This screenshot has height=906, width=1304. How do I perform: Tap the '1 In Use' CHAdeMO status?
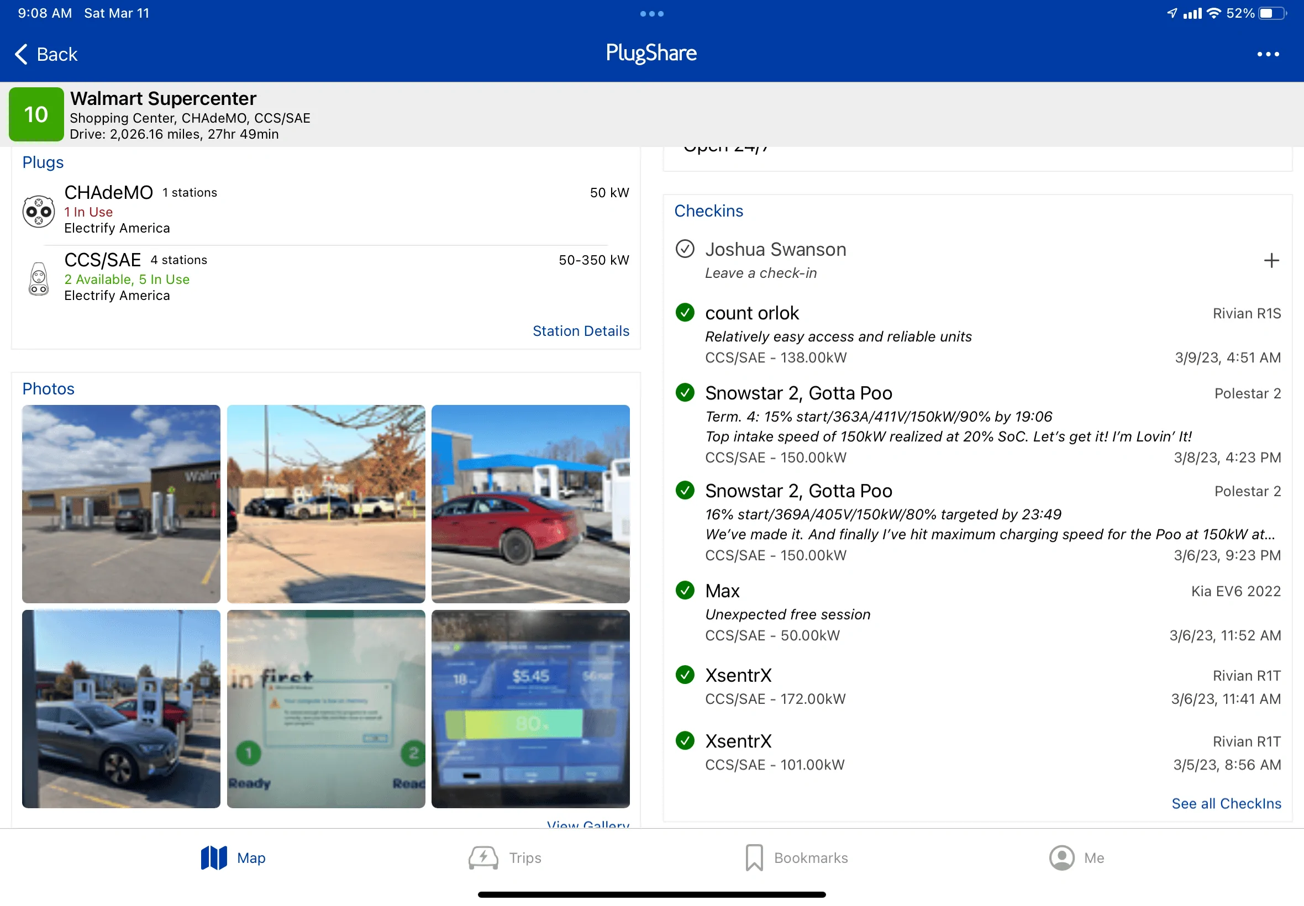pyautogui.click(x=88, y=212)
